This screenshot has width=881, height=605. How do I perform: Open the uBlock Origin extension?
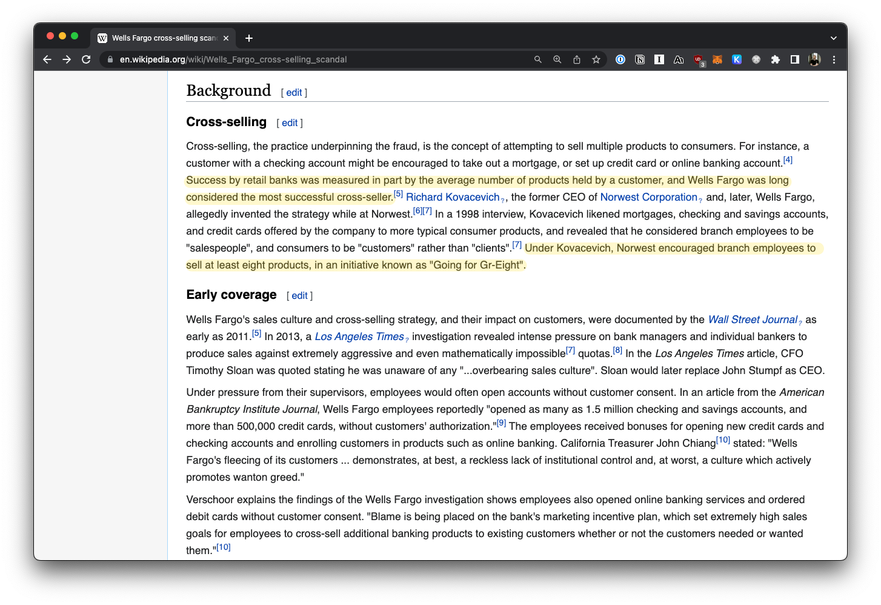[x=698, y=59]
